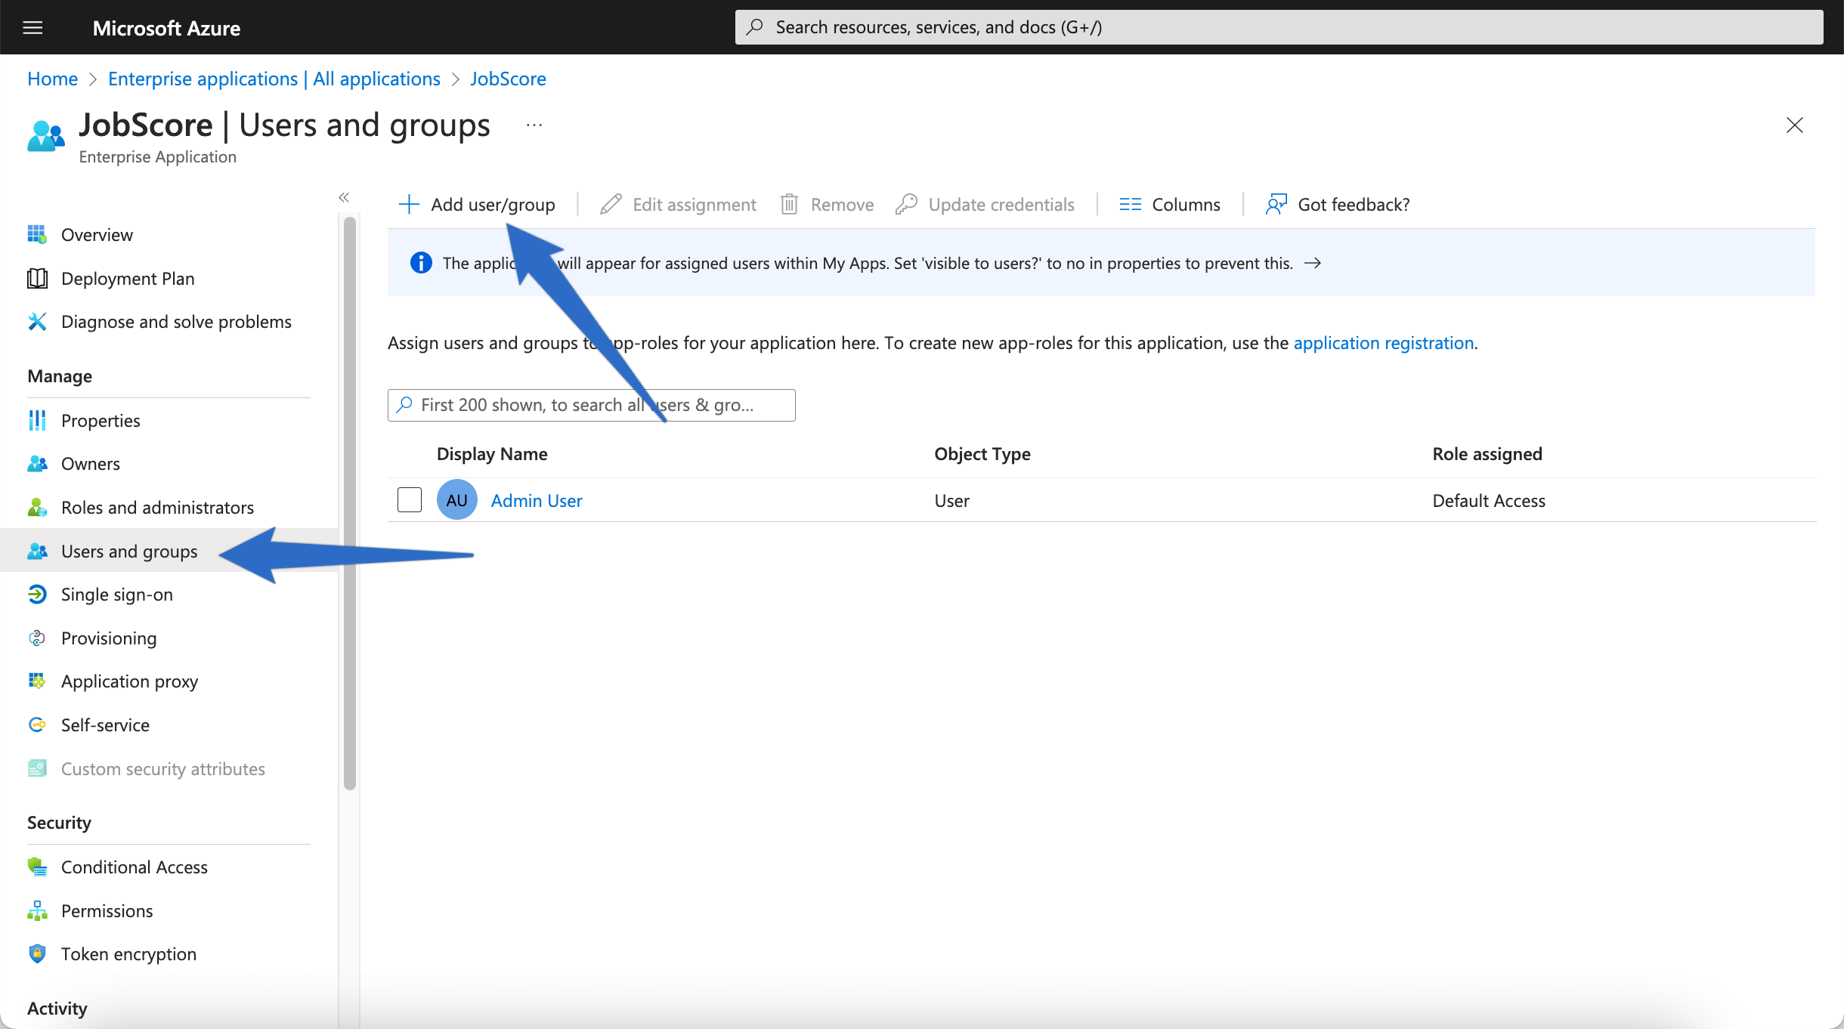Click the Overview grid icon
The image size is (1844, 1029).
[37, 235]
